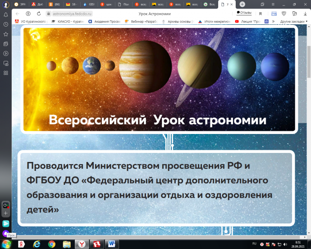Open browsing history clock icon

tap(6, 24)
